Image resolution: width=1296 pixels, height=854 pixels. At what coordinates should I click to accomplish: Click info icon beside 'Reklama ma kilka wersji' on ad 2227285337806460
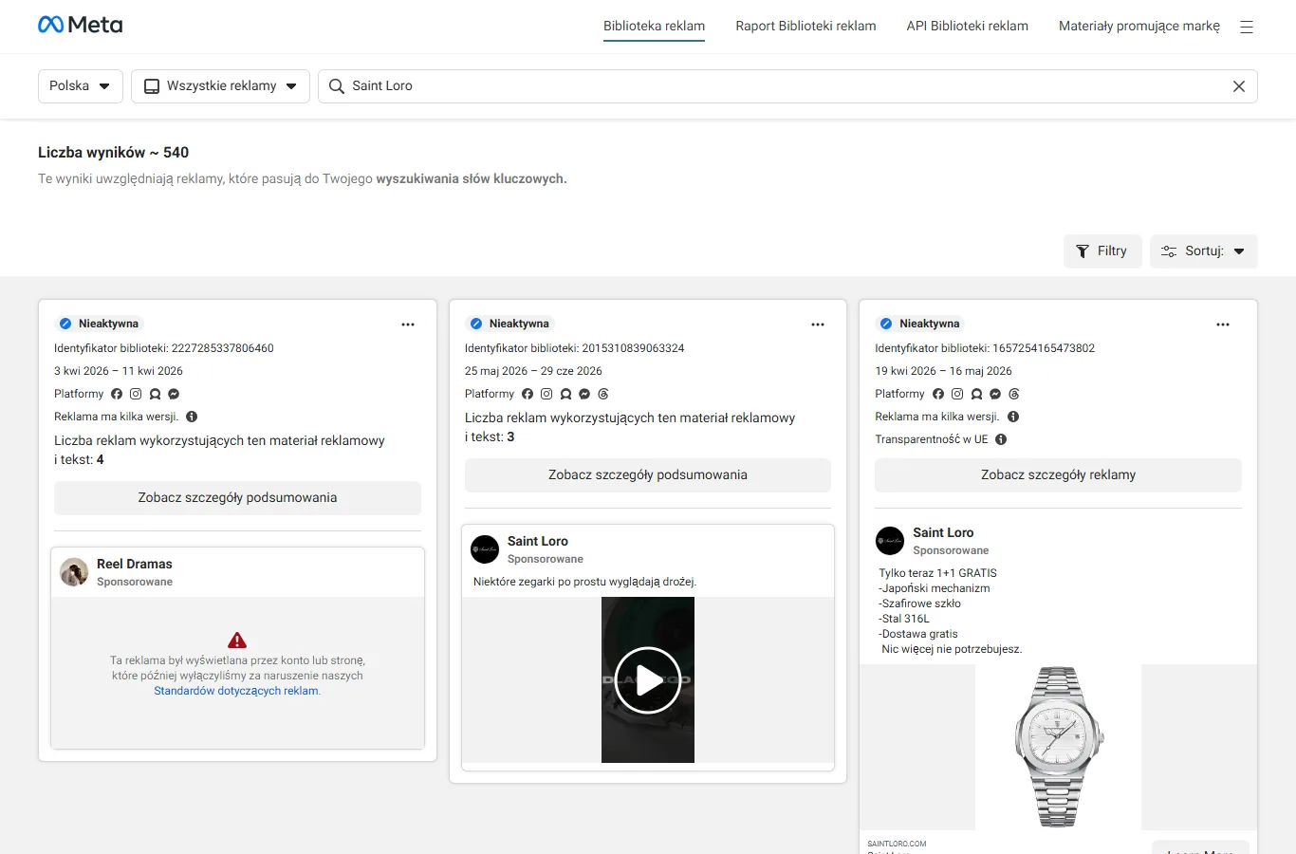click(x=192, y=417)
